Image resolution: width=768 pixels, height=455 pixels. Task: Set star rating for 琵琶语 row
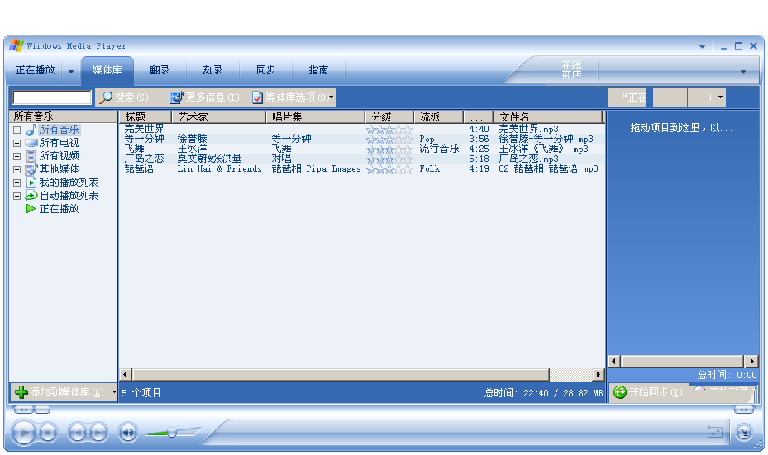pos(389,169)
